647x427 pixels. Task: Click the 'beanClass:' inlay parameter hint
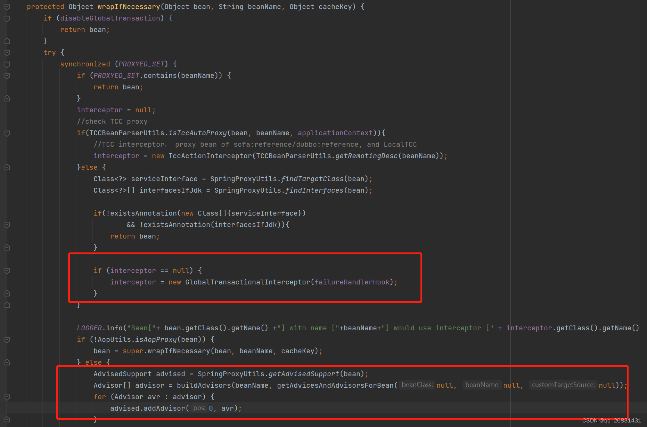coord(417,385)
